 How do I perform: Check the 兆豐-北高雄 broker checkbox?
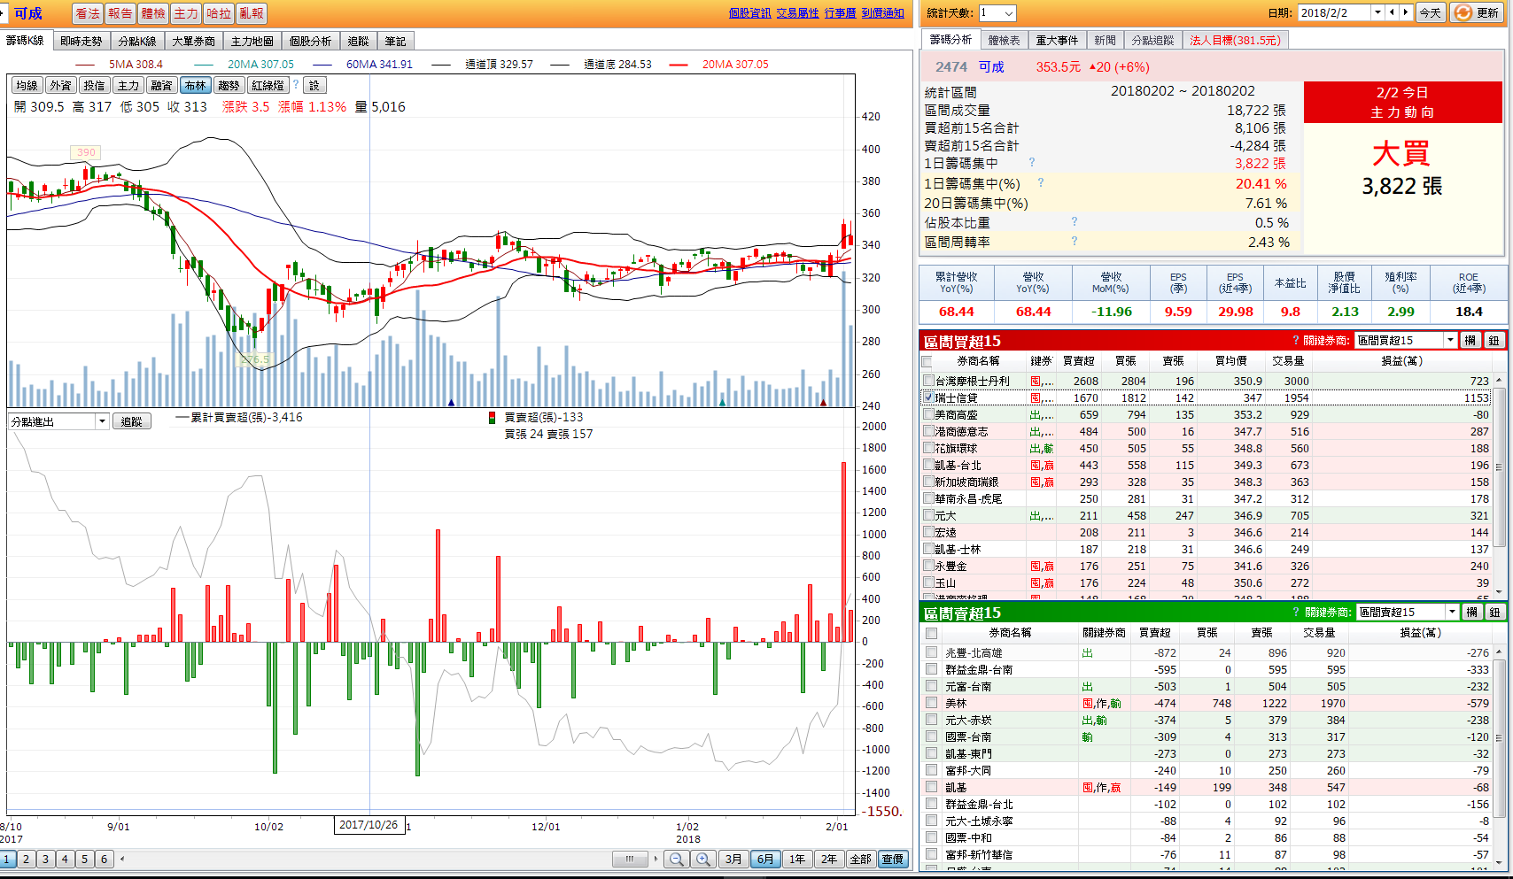tap(931, 652)
